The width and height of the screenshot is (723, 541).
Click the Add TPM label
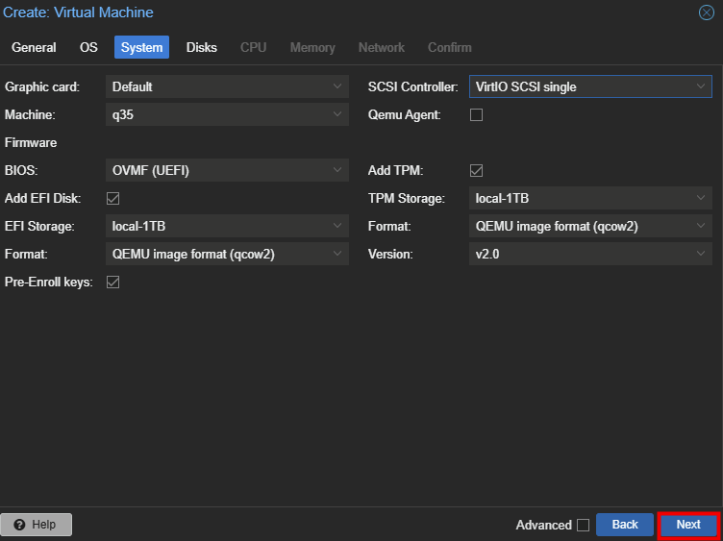point(395,170)
